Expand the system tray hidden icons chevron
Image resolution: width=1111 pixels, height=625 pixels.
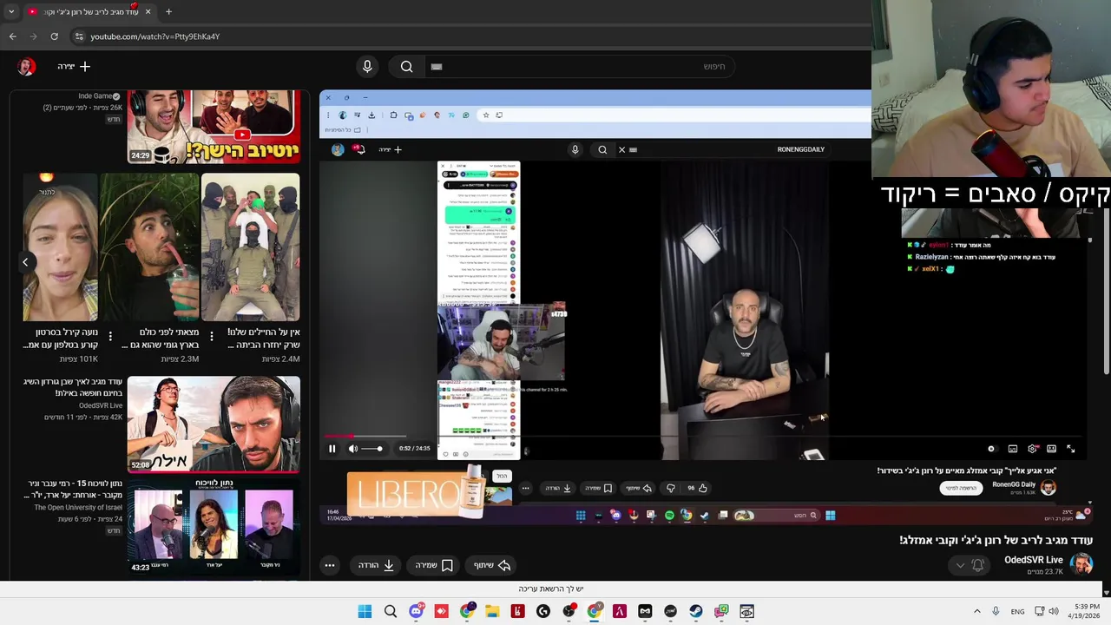click(977, 612)
